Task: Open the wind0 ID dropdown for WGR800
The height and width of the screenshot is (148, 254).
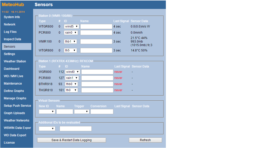Action: 73,72
